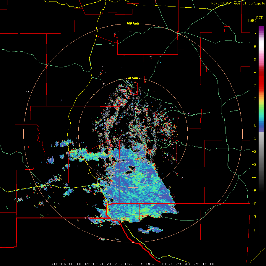Click the 15:00 timestamp in the caption
This screenshot has height=266, width=266.
(208, 264)
